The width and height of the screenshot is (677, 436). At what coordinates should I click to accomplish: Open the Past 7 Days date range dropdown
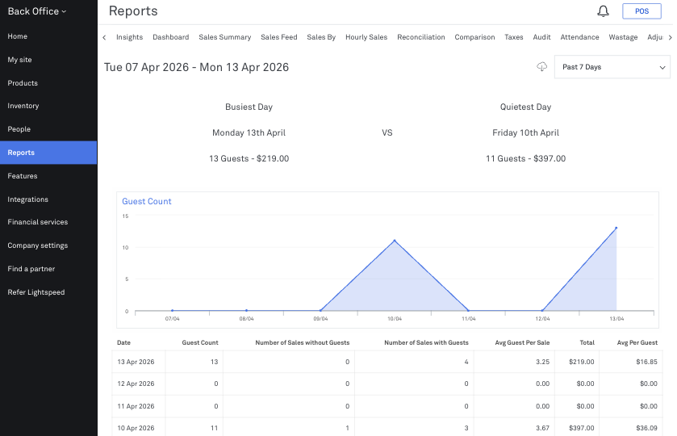612,67
